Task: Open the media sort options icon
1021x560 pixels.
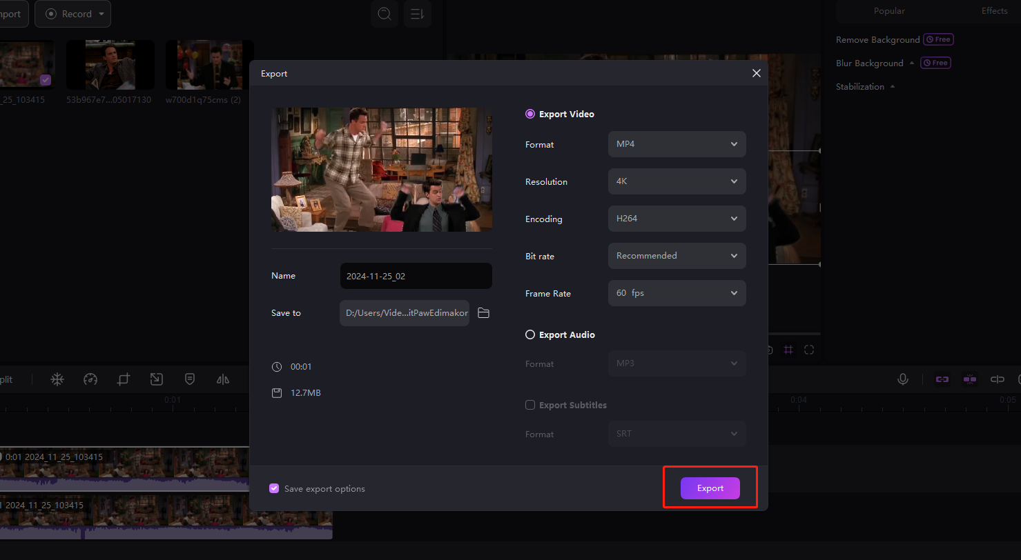Action: 418,14
